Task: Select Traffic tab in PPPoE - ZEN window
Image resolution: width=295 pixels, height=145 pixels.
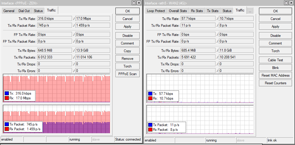Action: pos(51,10)
